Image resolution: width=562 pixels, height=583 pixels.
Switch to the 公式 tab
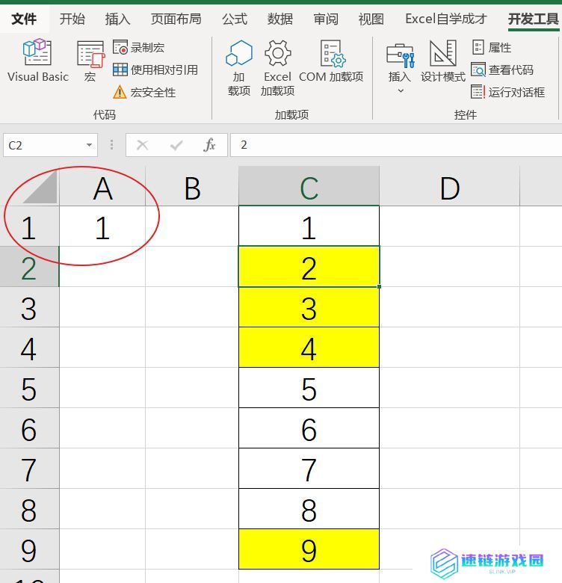235,19
